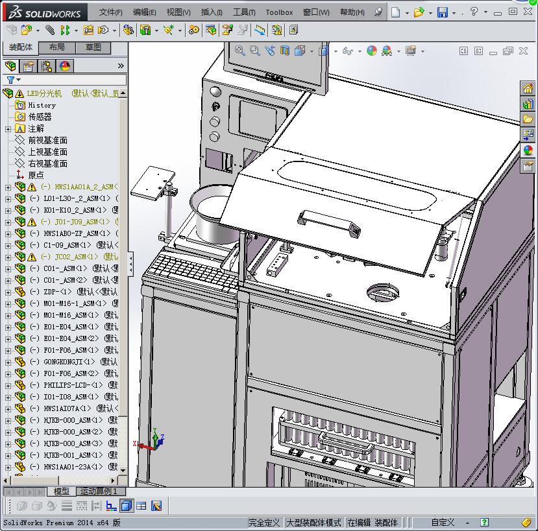Click the tree filter funnel icon
This screenshot has height=531, width=538.
(x=10, y=80)
